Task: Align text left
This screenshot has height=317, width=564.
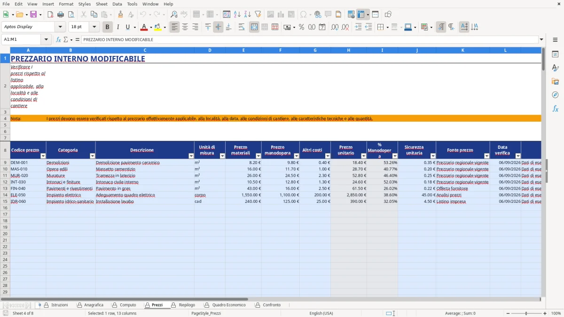Action: tap(174, 27)
